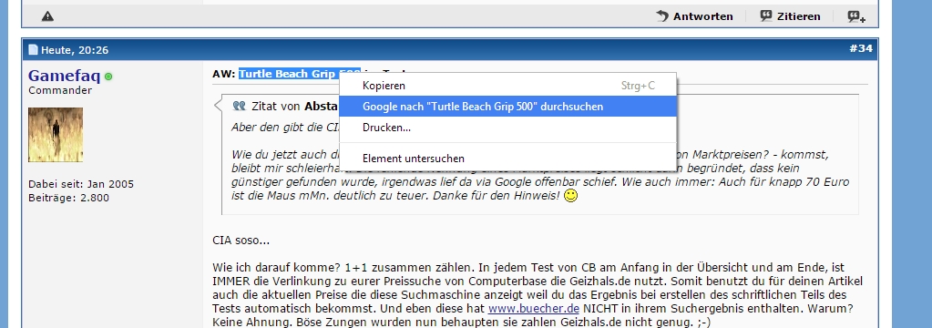Select Kopieren in the context menu
Screen dimensions: 932x328
click(507, 86)
